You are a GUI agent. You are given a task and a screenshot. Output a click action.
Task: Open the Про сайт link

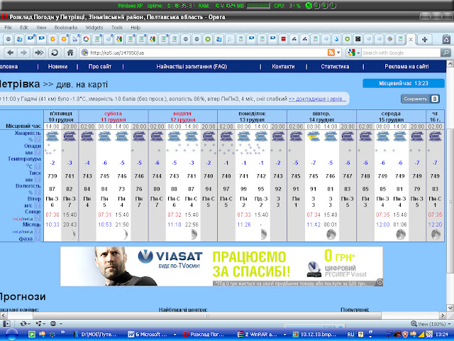point(100,66)
